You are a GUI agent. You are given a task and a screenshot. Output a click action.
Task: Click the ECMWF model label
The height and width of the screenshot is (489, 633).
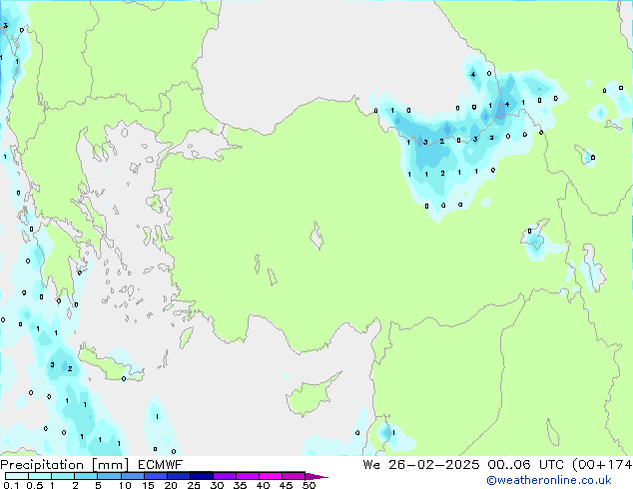coord(161,465)
